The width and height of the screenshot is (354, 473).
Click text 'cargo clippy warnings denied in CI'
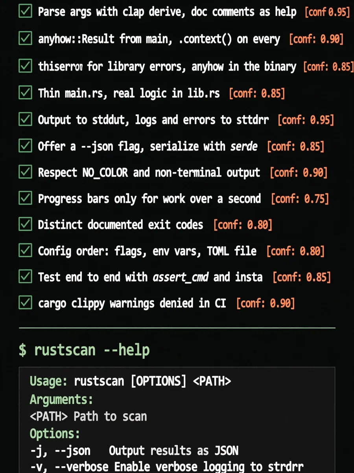tap(132, 303)
